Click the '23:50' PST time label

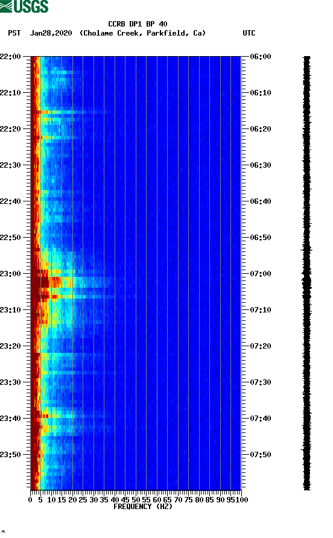click(10, 455)
